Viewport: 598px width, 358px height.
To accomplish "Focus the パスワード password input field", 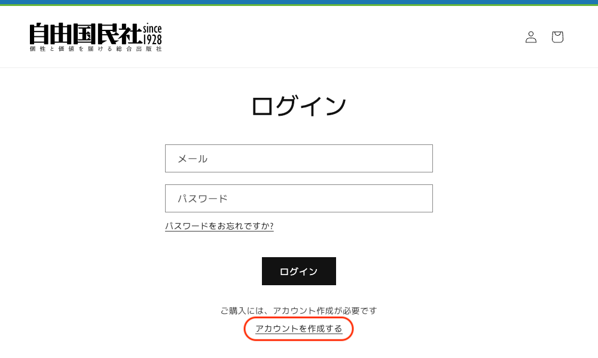I will (298, 198).
